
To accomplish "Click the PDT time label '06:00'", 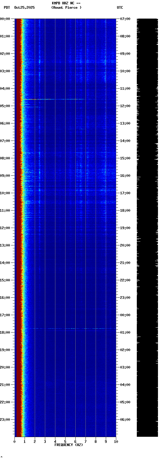I will (x=5, y=123).
